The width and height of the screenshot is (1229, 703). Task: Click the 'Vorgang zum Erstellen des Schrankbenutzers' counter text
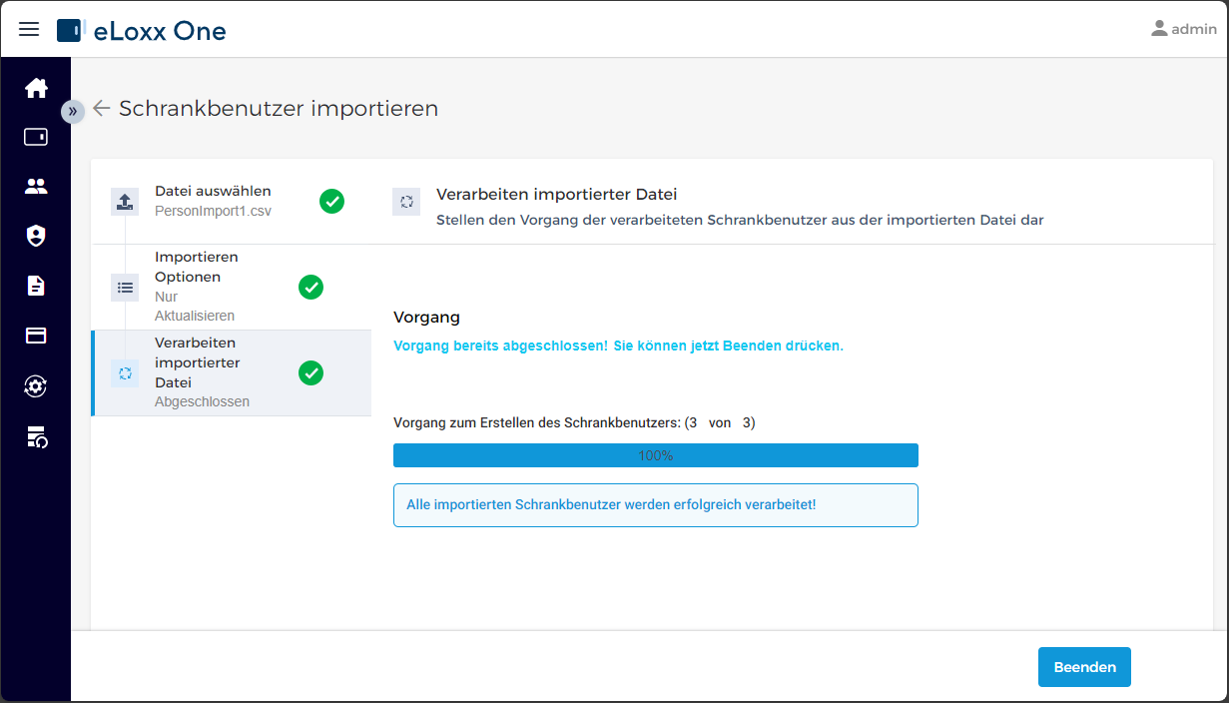(574, 423)
